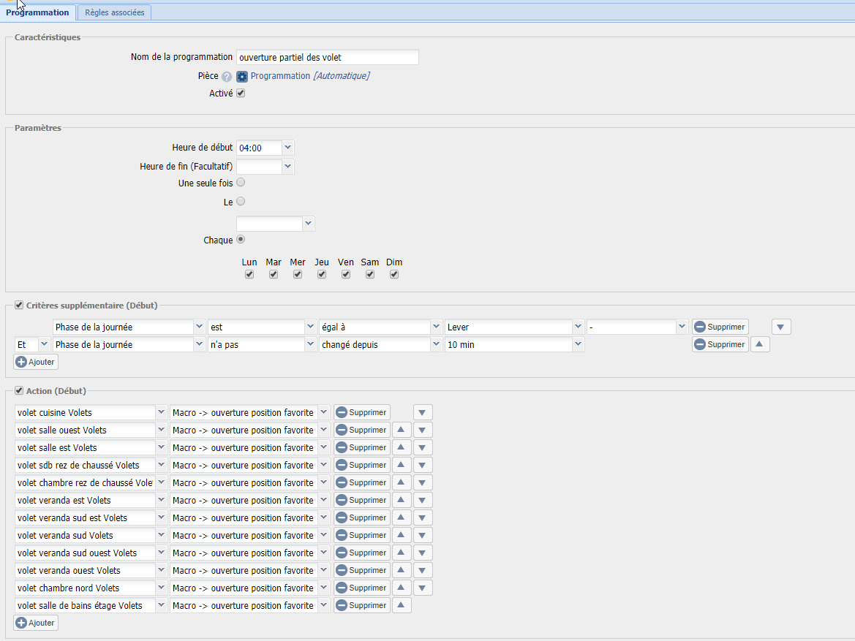Open the date dropdown below Le
The width and height of the screenshot is (855, 641).
[309, 224]
